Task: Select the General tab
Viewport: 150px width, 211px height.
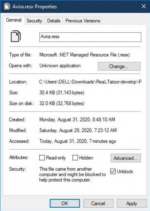Action: tap(14, 20)
